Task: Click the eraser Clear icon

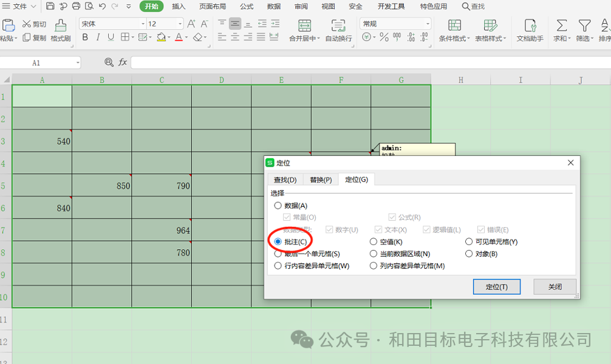Action: [x=197, y=37]
